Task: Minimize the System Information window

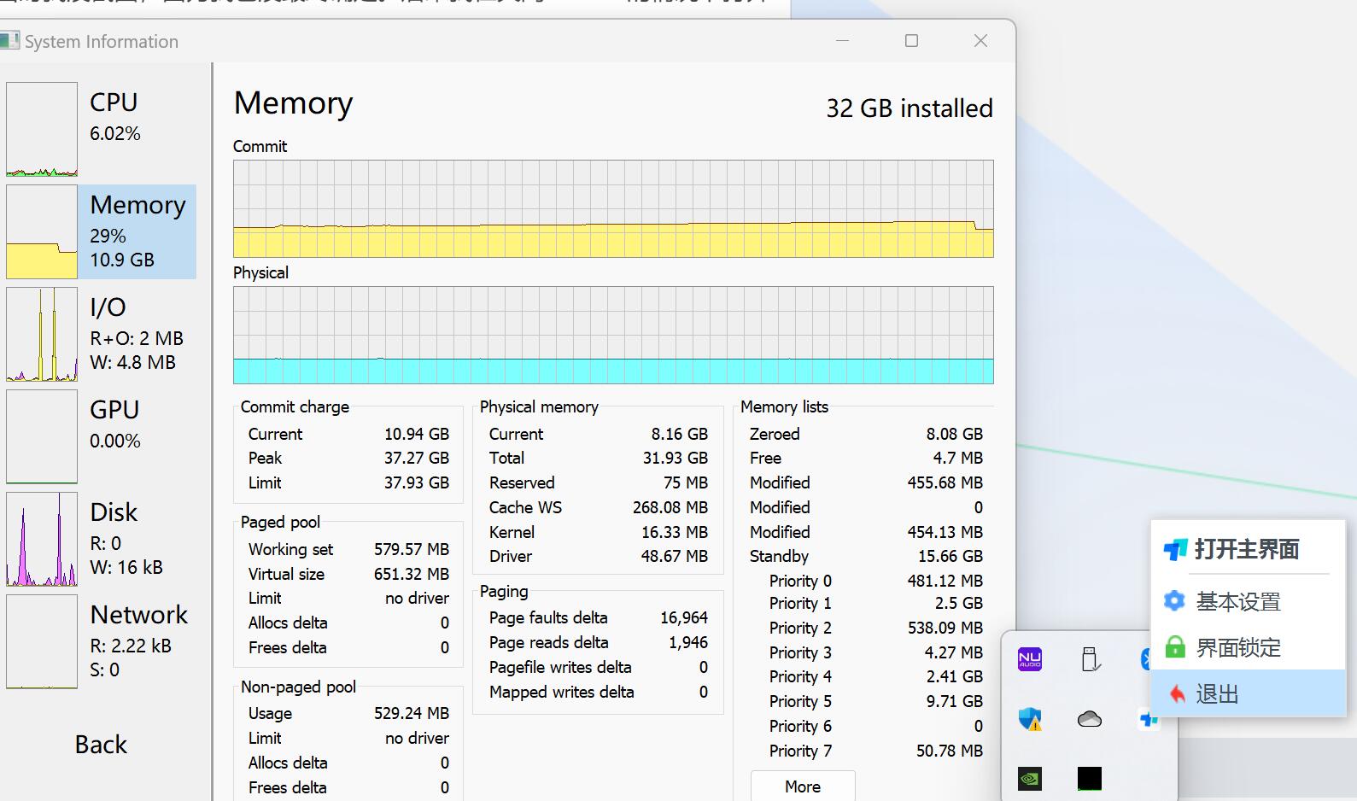Action: coord(842,41)
